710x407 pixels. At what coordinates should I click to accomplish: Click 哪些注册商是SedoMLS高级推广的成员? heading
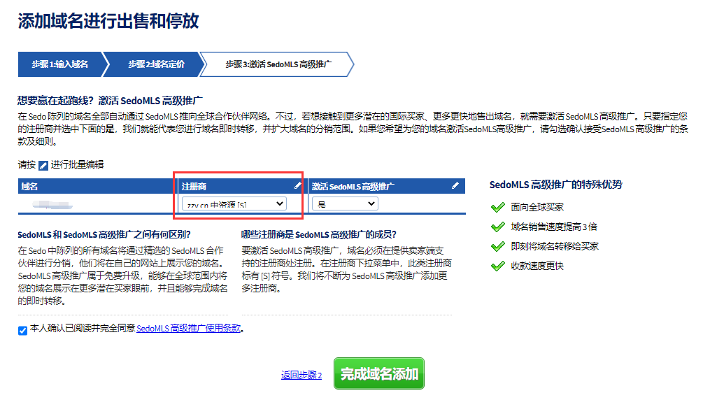pos(319,234)
